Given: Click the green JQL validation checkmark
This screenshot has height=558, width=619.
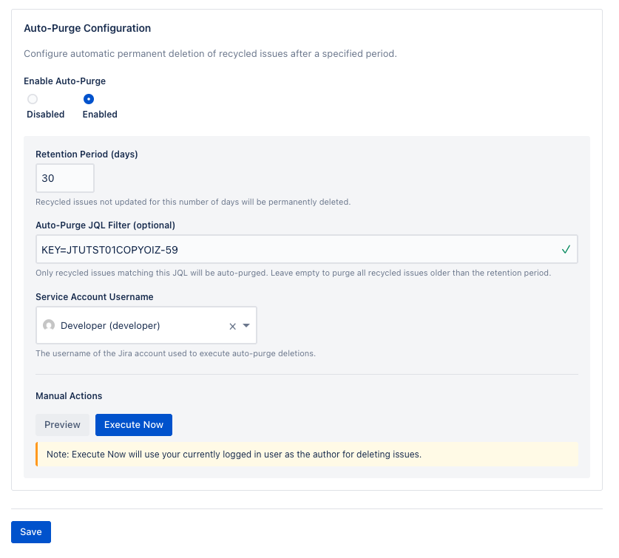Looking at the screenshot, I should [x=566, y=250].
